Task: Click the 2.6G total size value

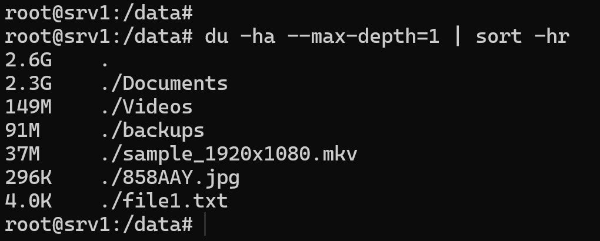Action: click(28, 60)
